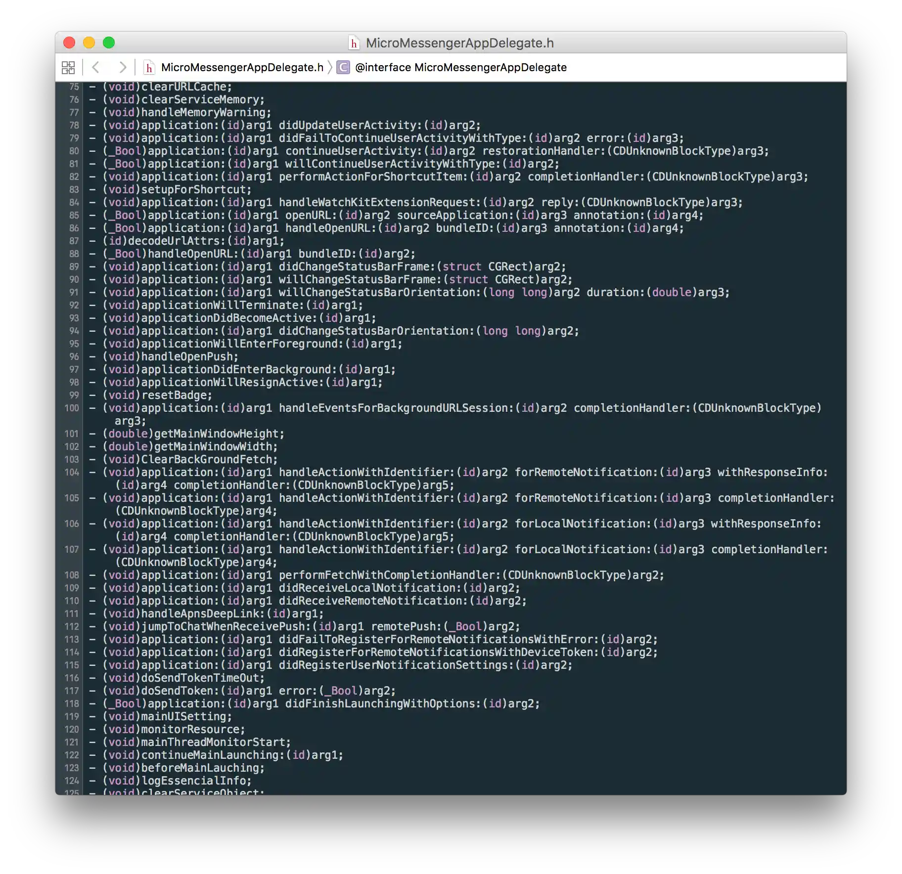Select the setupForShortcut declaration

pos(195,189)
